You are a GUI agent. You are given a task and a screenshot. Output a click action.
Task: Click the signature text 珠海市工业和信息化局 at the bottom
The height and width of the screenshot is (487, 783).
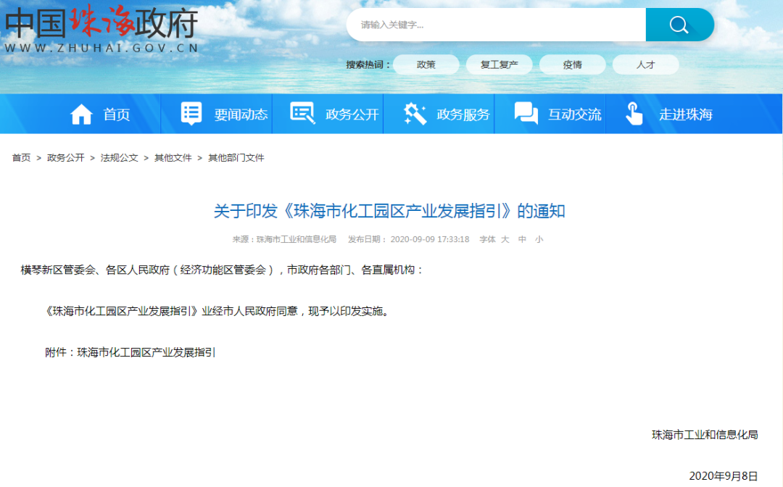point(705,435)
